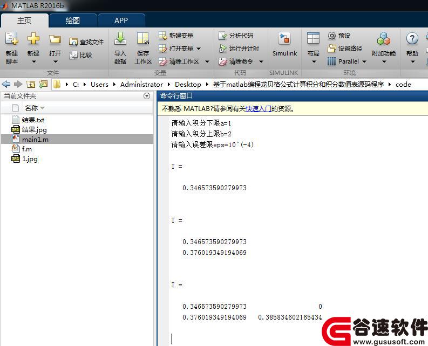
Task: Click the Parallel icon
Action: pos(331,61)
